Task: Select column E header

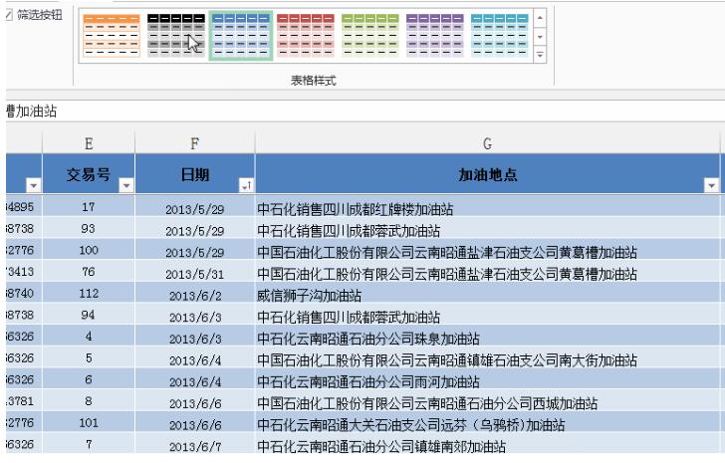Action: (89, 145)
